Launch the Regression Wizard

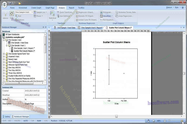tap(85, 12)
